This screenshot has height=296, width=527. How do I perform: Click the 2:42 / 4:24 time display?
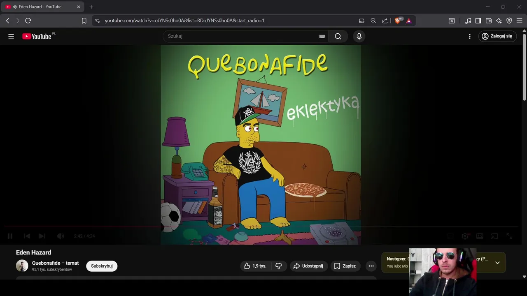[x=84, y=236]
